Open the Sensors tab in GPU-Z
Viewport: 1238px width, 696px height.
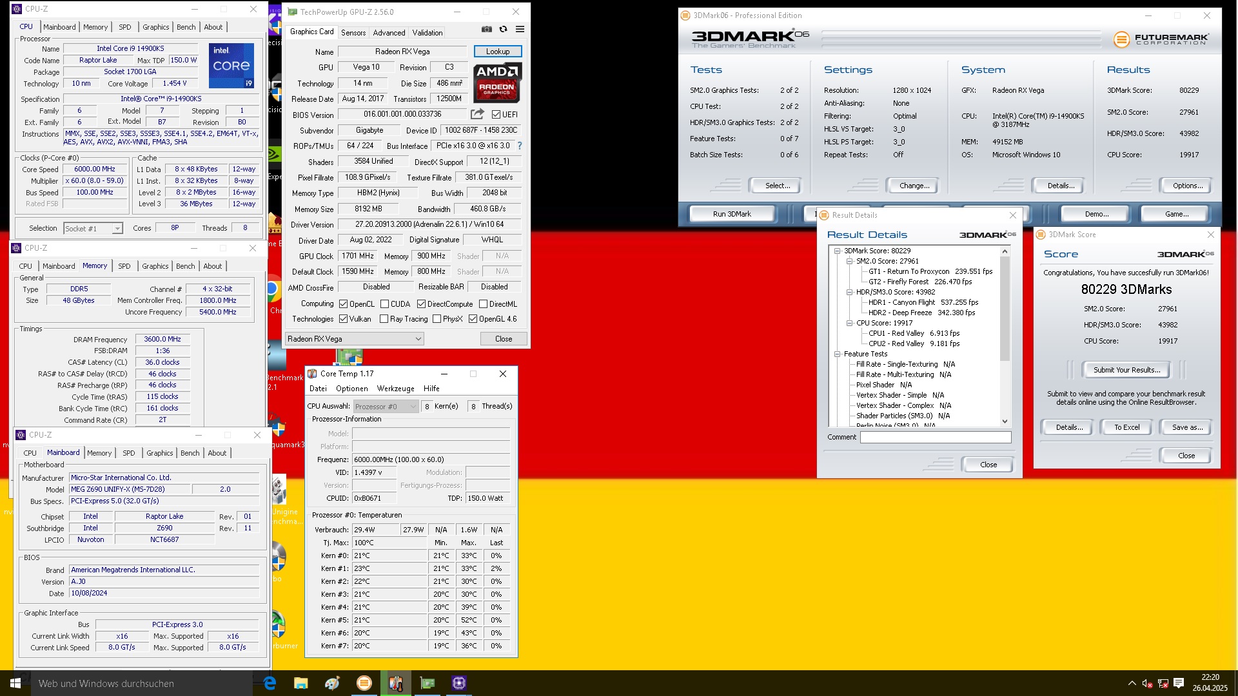coord(353,33)
